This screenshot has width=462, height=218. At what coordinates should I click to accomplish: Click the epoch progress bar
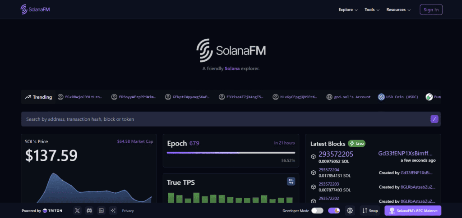coord(231,153)
